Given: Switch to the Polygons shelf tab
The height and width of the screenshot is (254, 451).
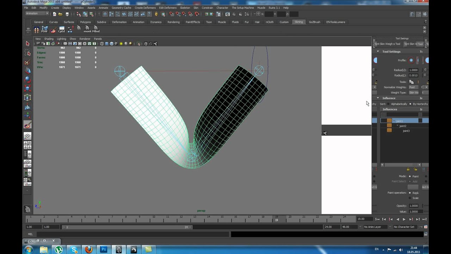Looking at the screenshot, I should coord(85,22).
